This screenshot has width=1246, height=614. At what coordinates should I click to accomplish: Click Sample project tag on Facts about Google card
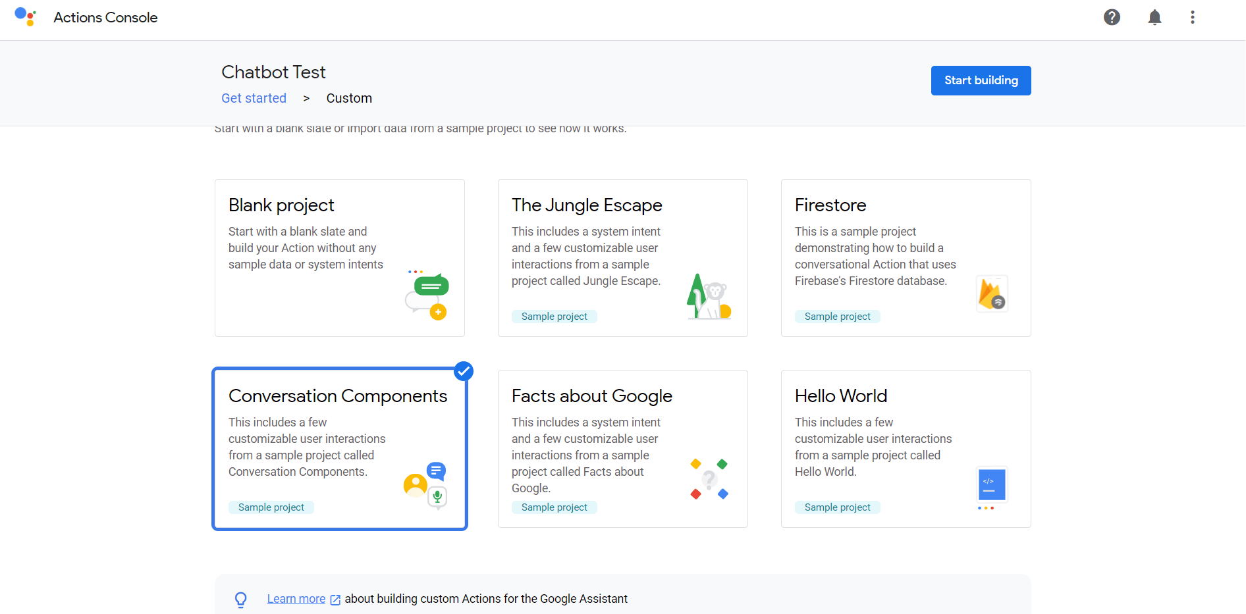point(555,507)
